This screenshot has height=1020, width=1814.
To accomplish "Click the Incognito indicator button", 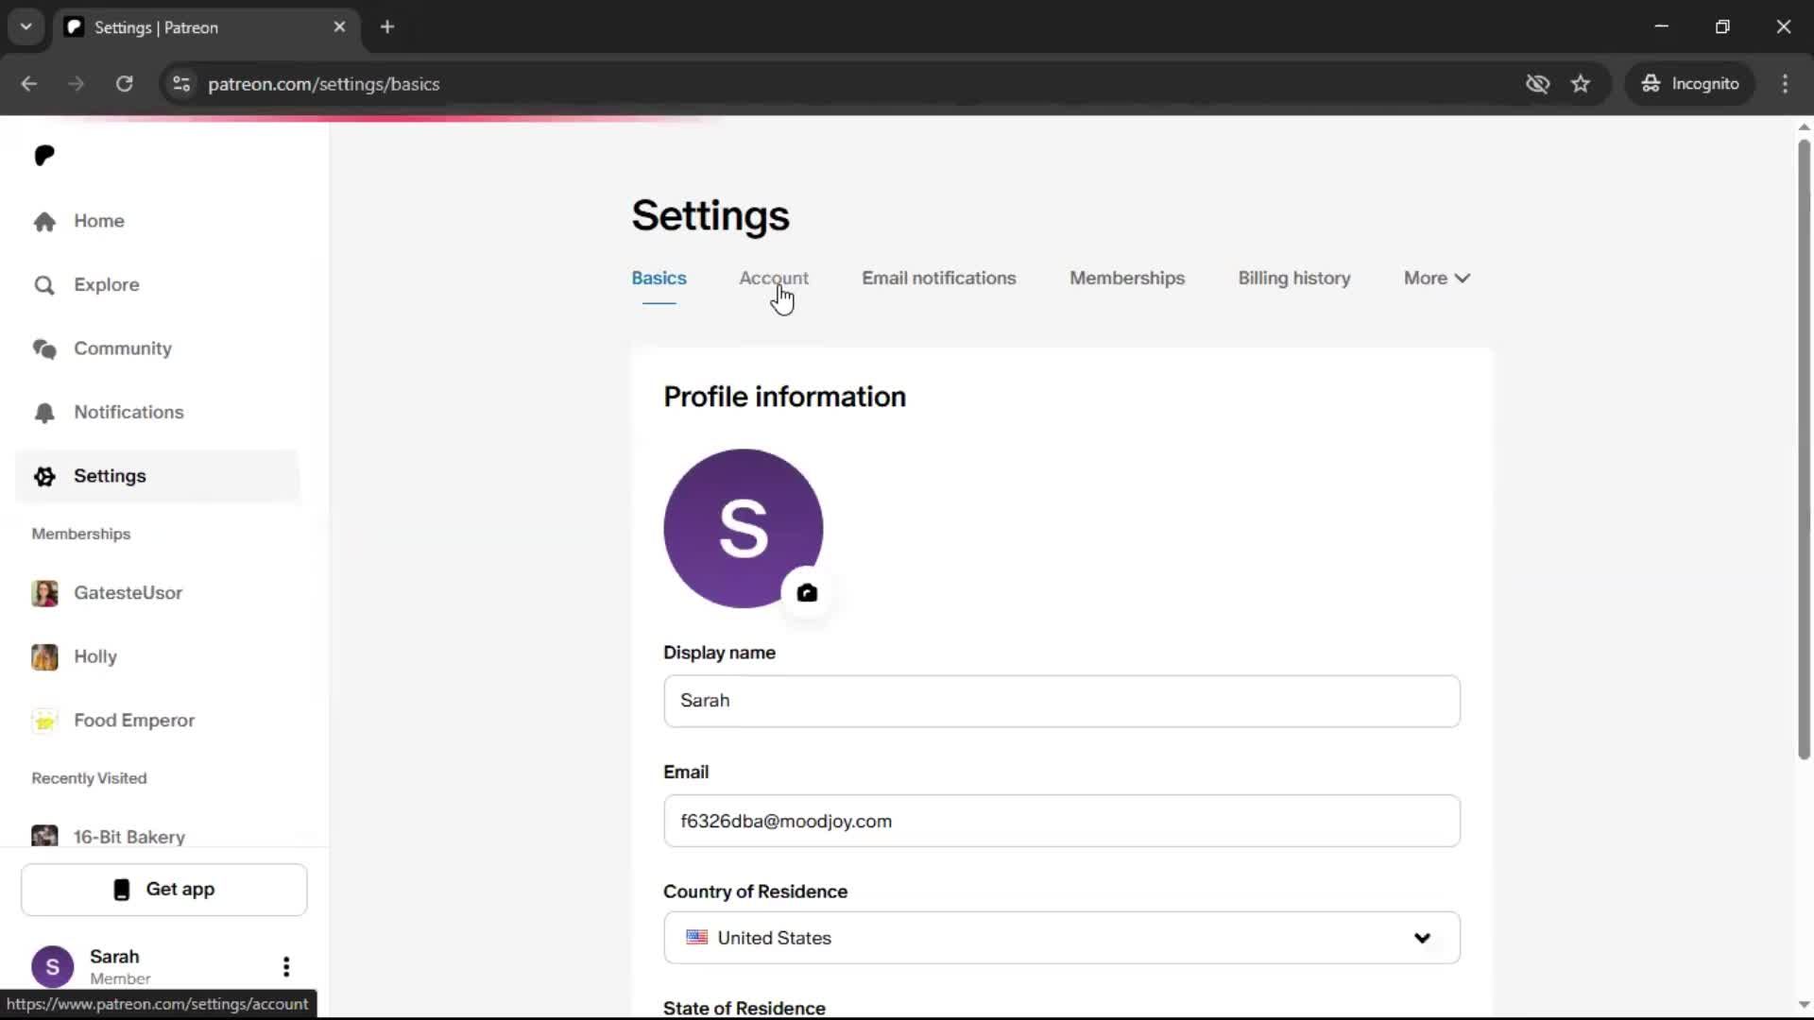I will [1690, 84].
